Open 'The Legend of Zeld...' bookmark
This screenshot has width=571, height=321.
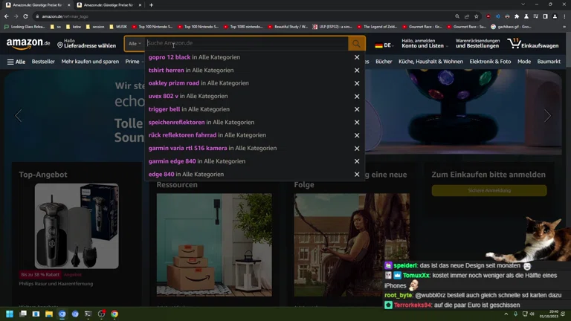pos(377,27)
